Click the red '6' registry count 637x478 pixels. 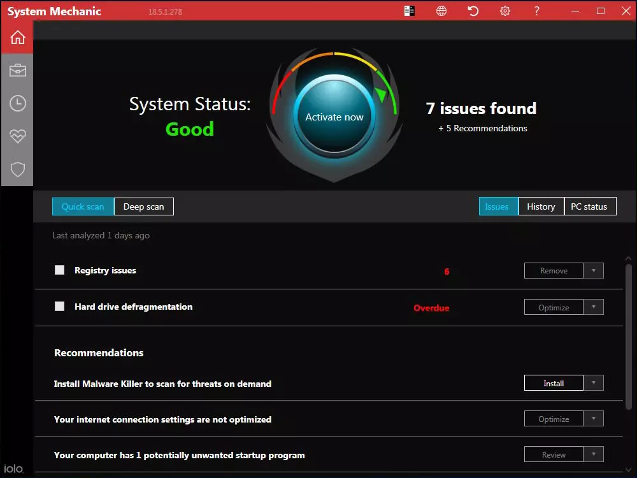447,272
